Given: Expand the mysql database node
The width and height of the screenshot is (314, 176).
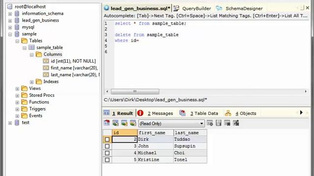Looking at the screenshot, I should click(10, 27).
